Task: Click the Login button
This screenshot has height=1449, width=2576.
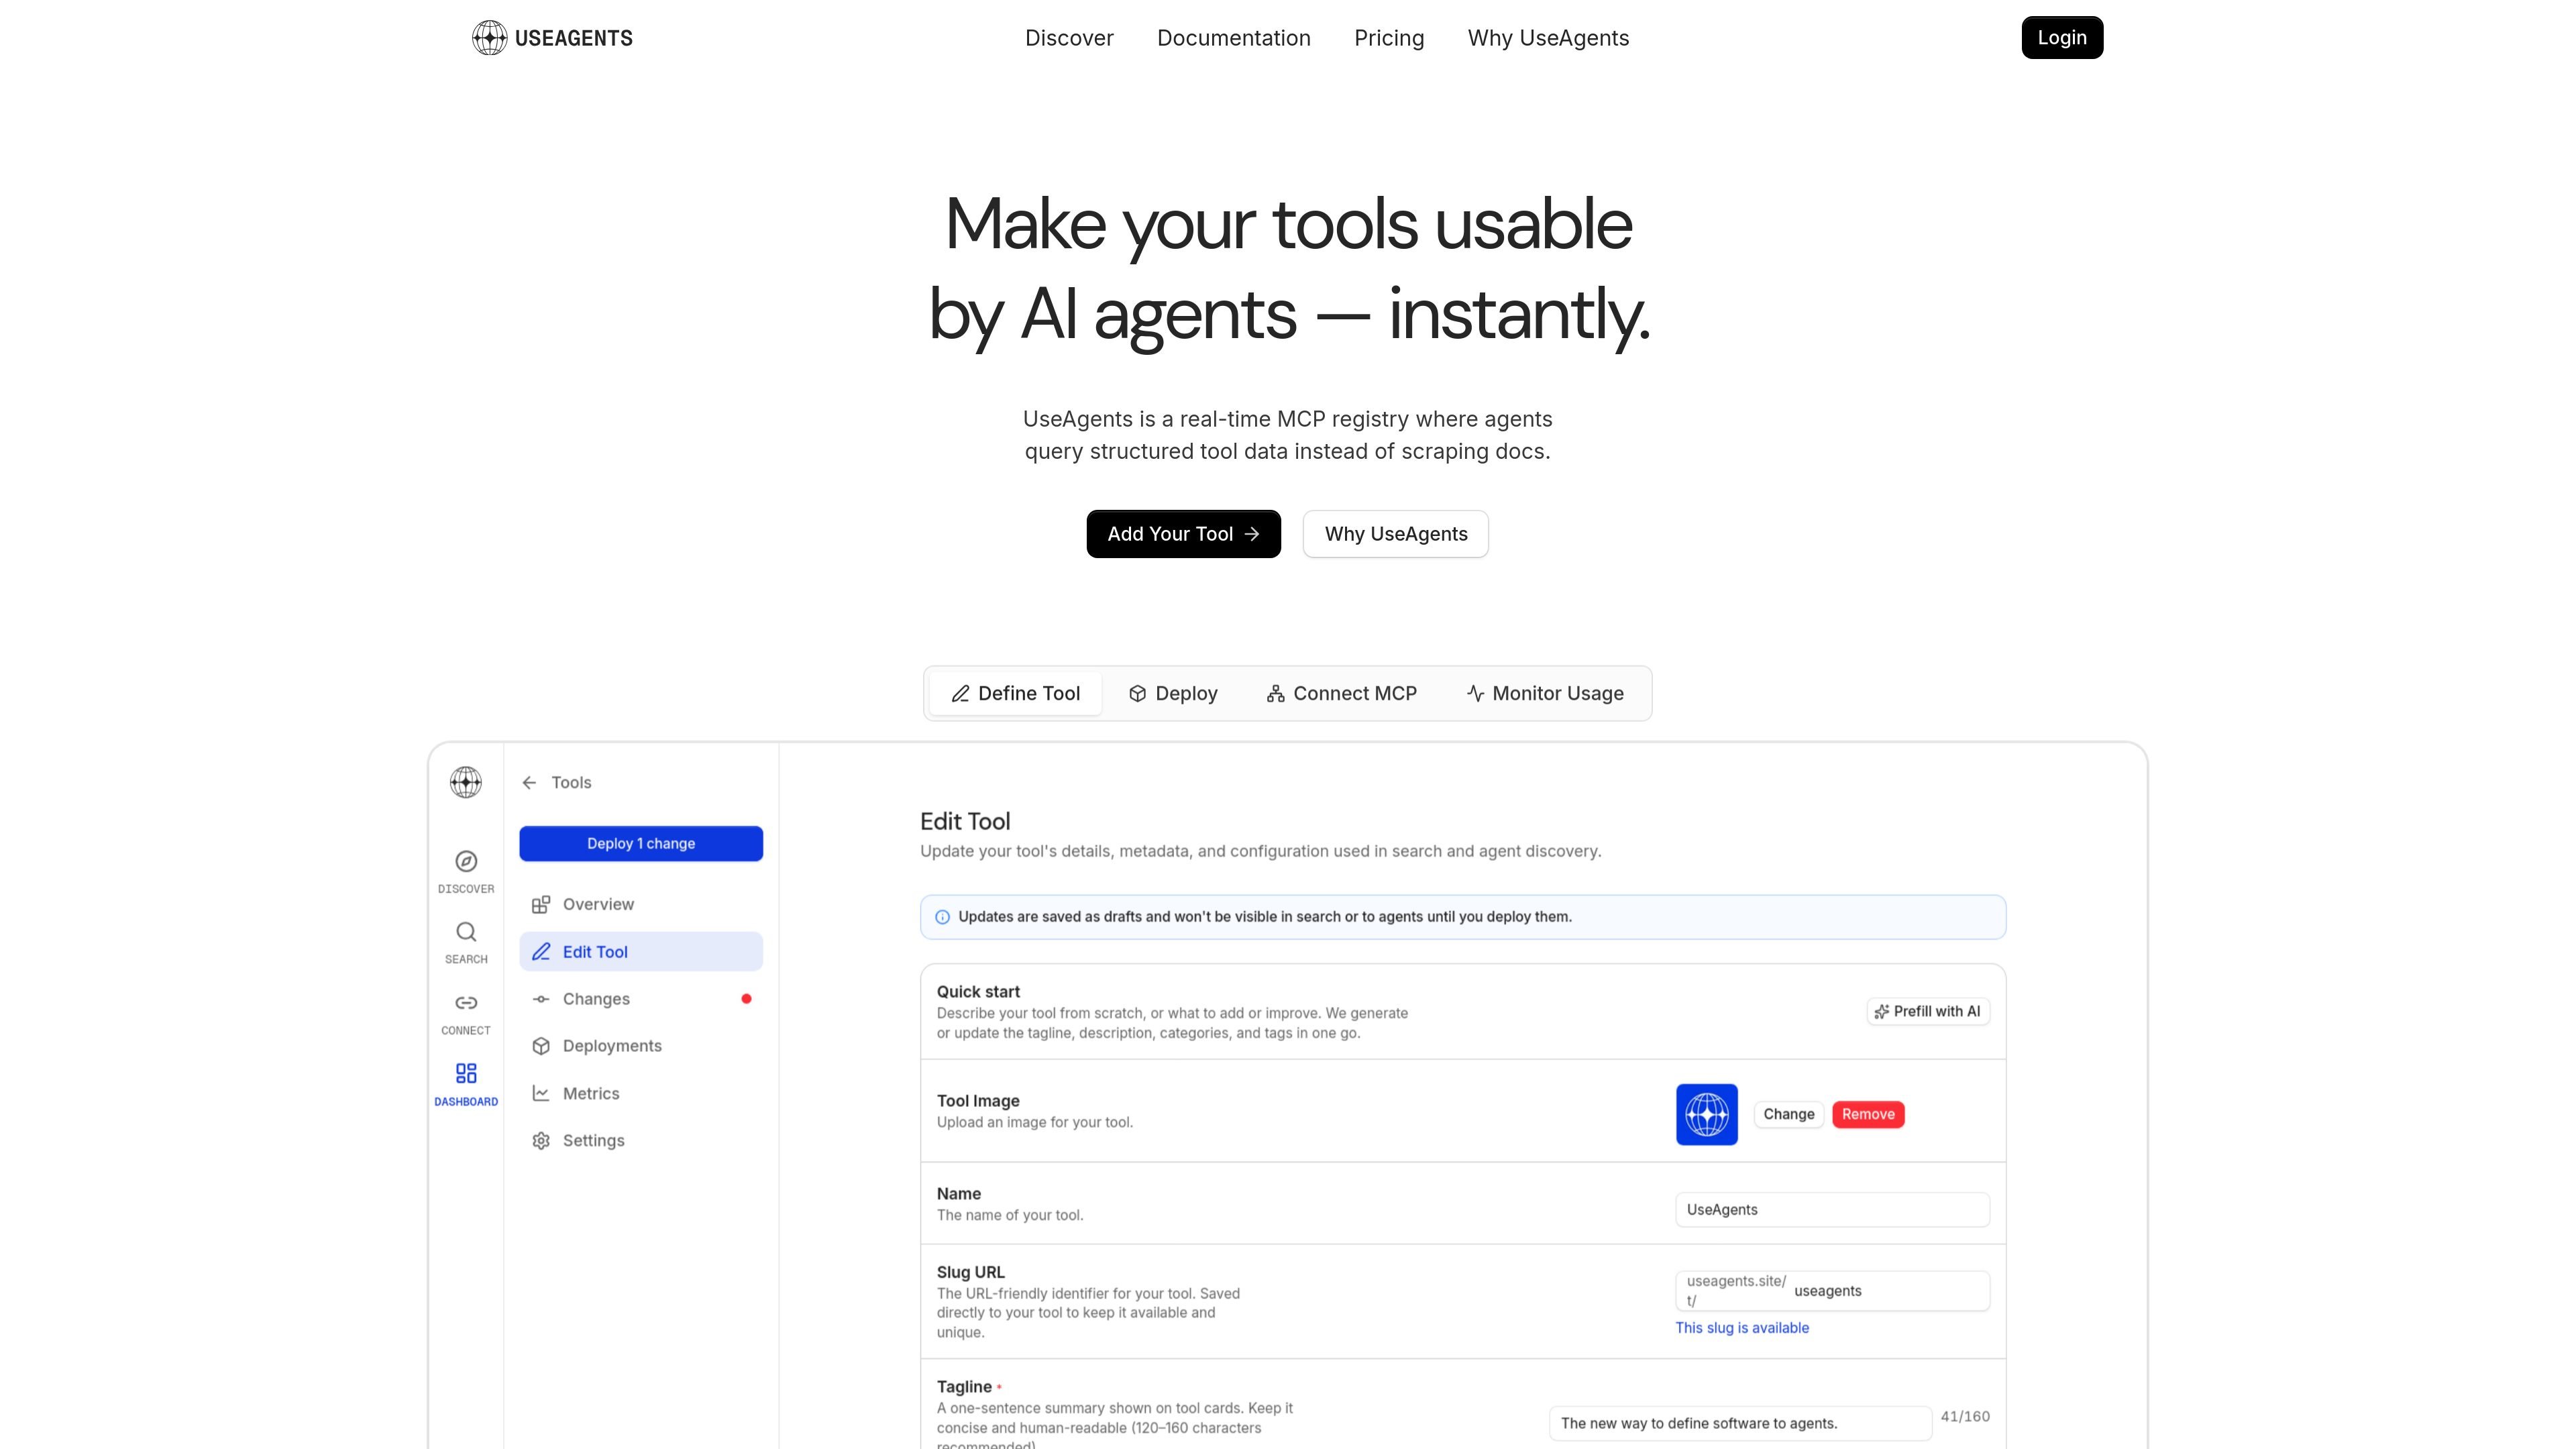Action: point(2062,38)
